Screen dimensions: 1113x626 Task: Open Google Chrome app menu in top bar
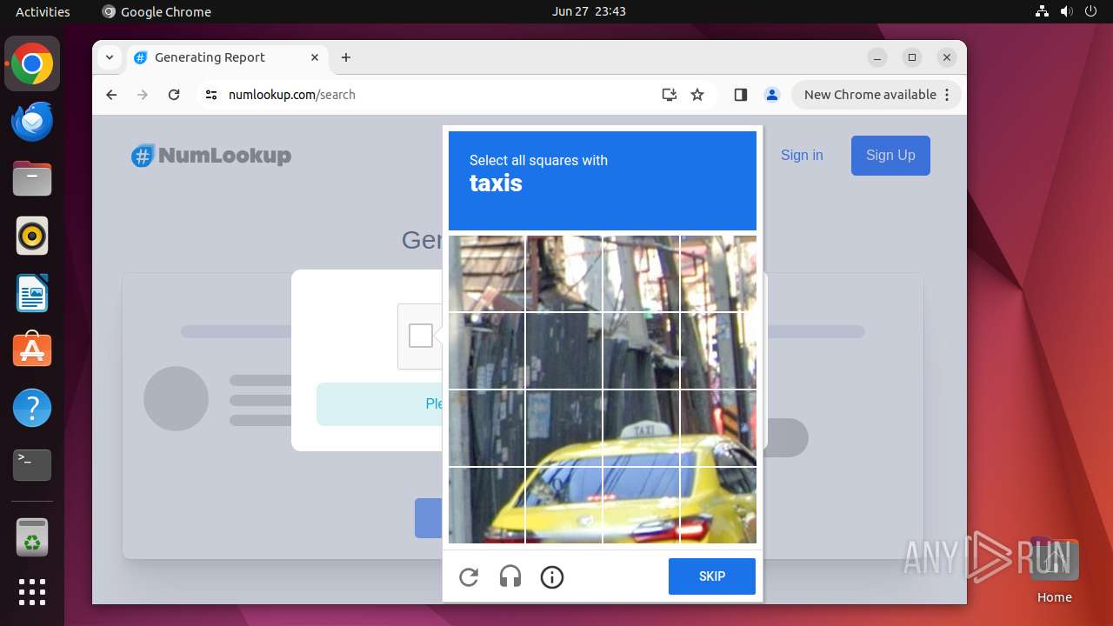(157, 11)
